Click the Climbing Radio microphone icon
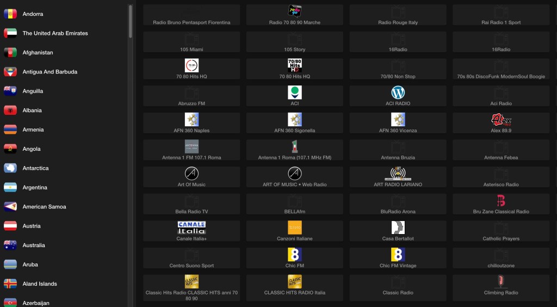The image size is (557, 307). click(501, 281)
